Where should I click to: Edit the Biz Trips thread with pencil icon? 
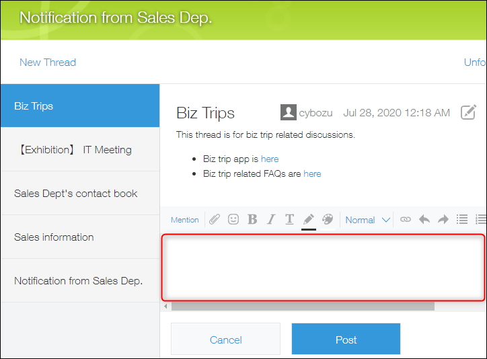468,112
